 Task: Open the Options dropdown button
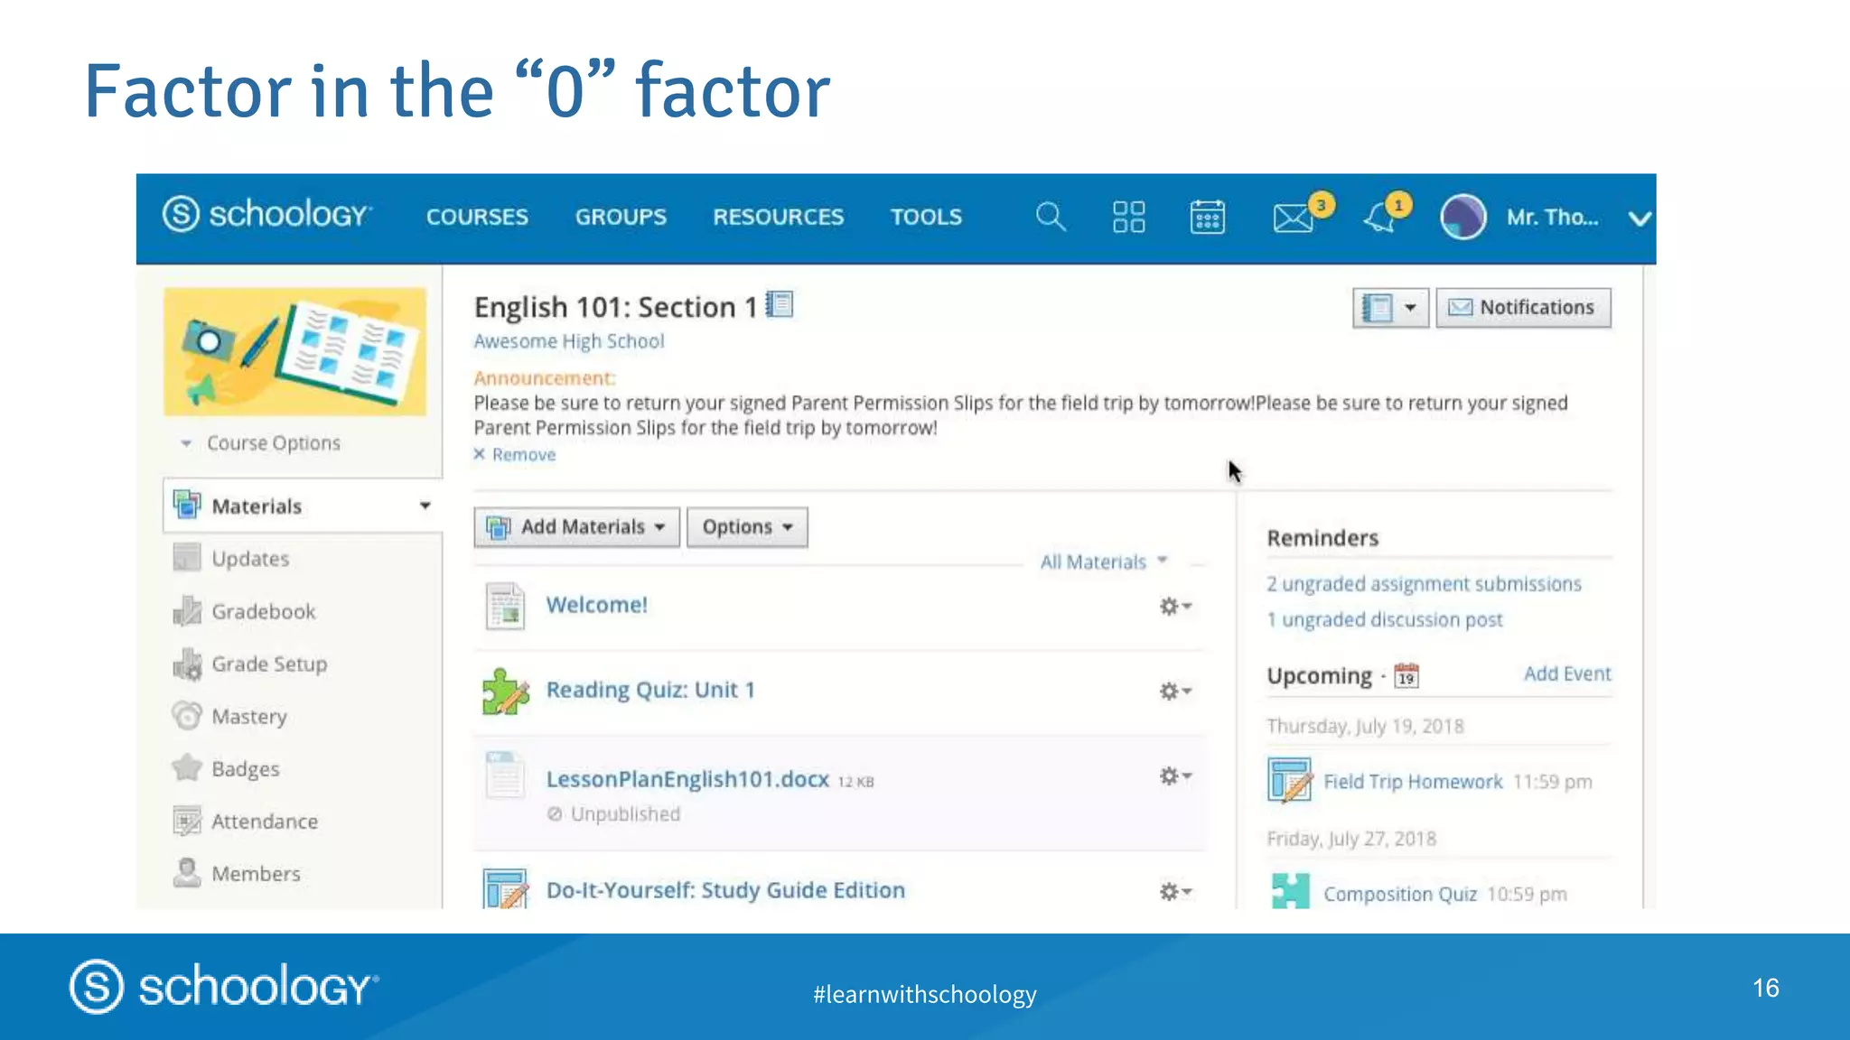[747, 526]
